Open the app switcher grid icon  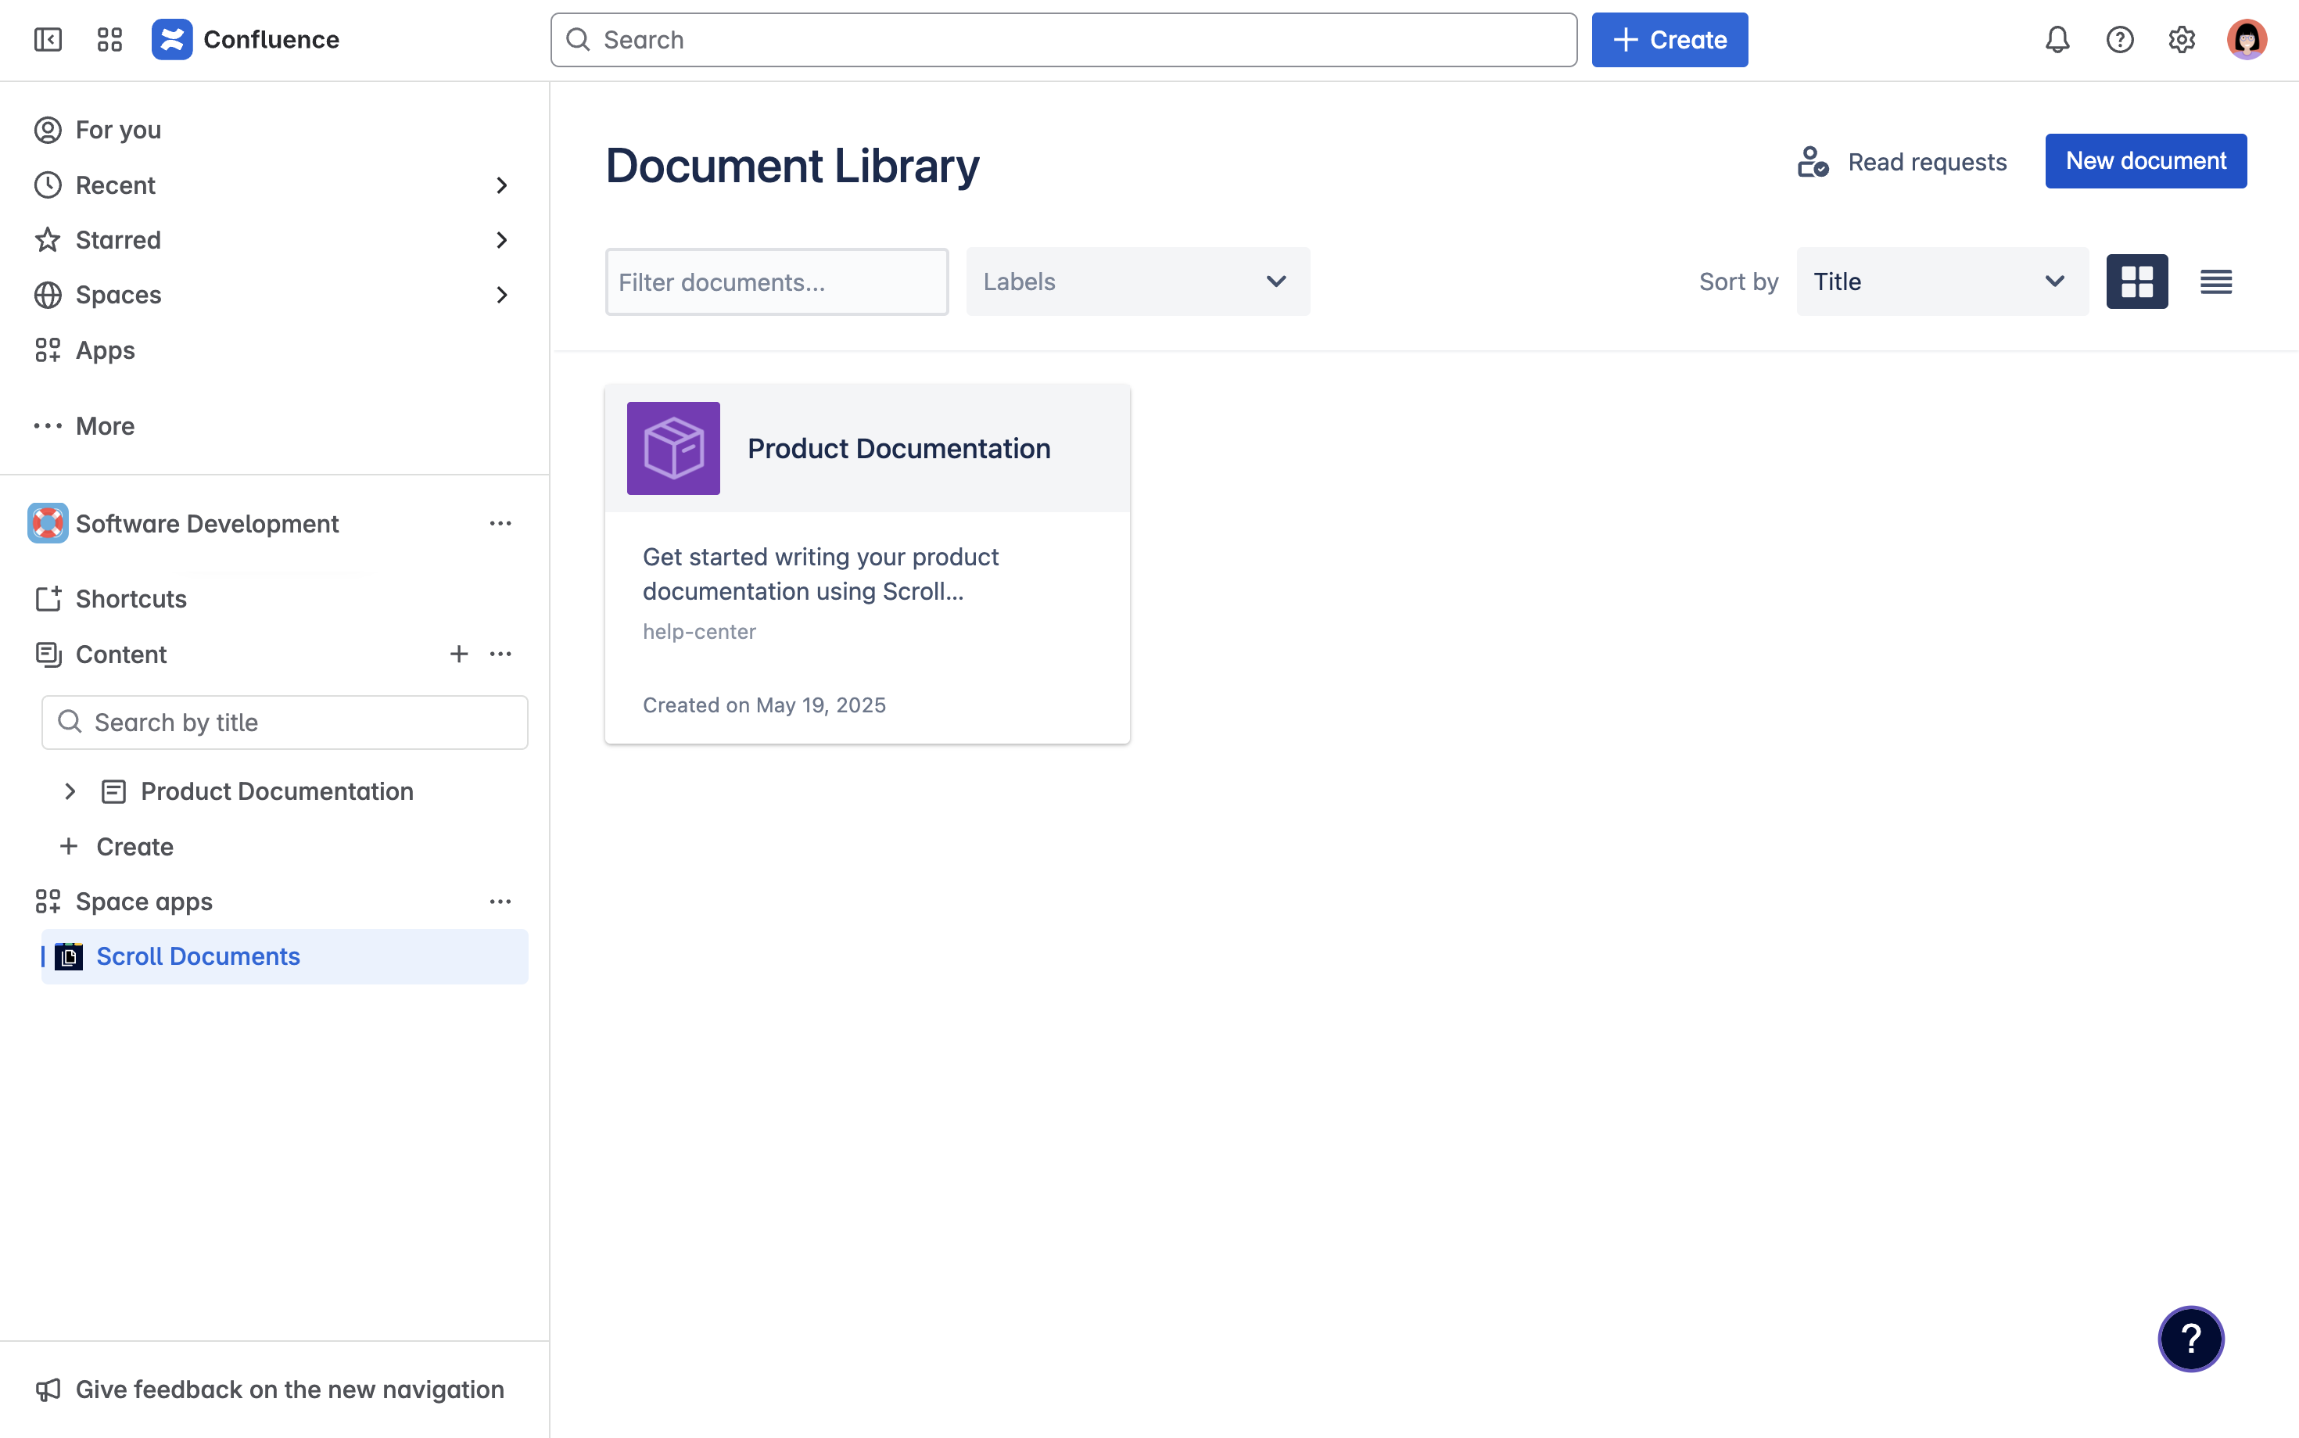tap(109, 40)
